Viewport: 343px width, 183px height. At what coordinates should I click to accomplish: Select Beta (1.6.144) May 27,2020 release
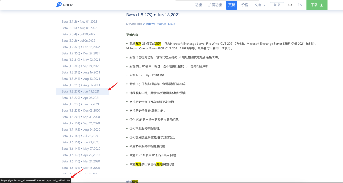point(81,148)
